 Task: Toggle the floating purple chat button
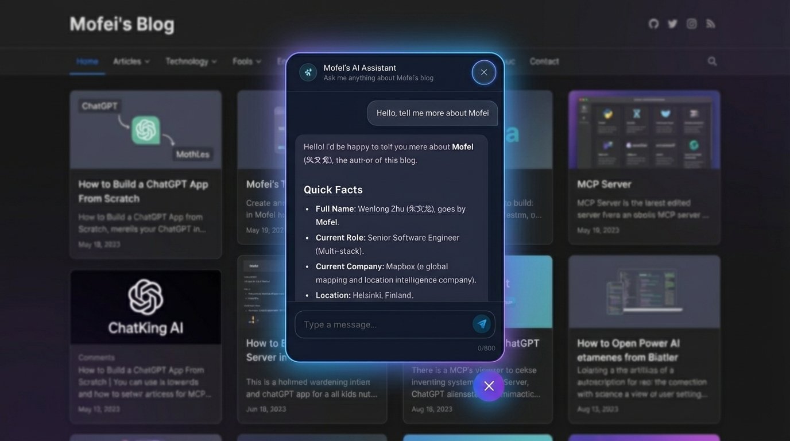click(489, 386)
